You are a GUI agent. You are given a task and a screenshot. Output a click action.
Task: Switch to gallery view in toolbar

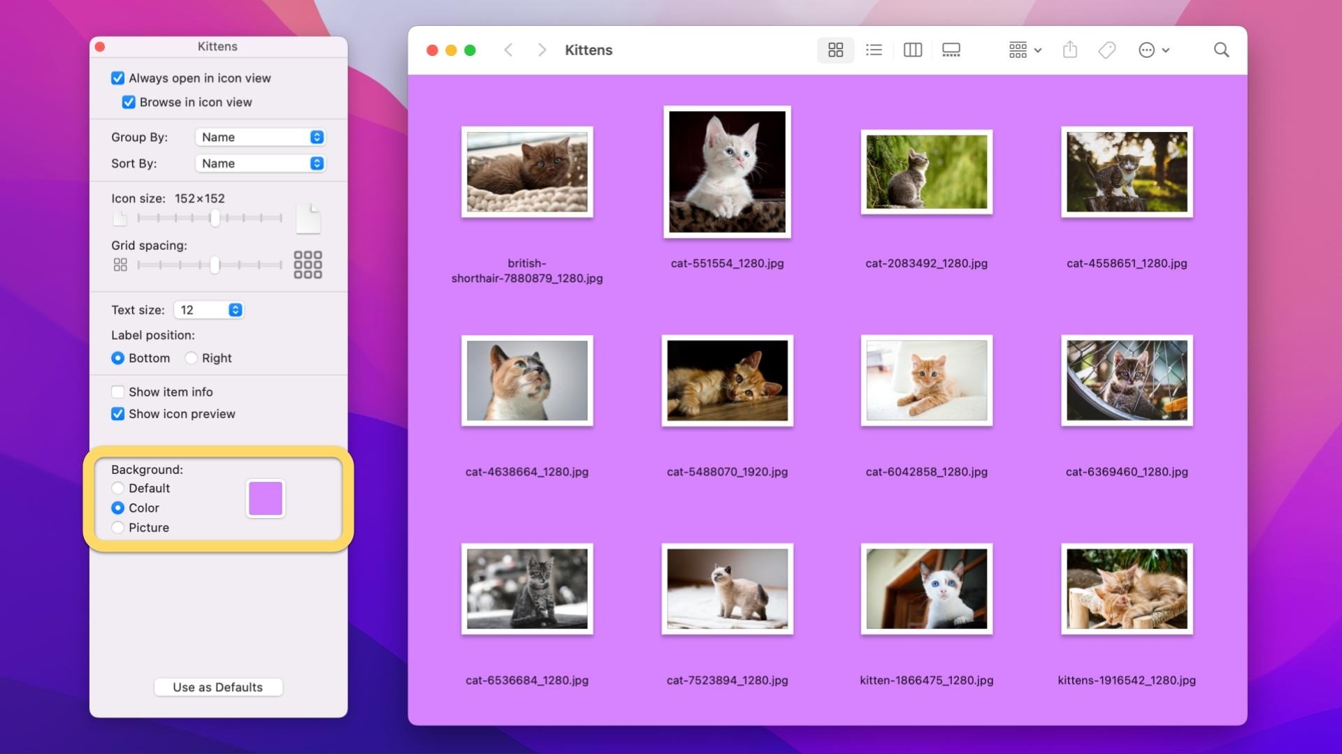coord(951,50)
